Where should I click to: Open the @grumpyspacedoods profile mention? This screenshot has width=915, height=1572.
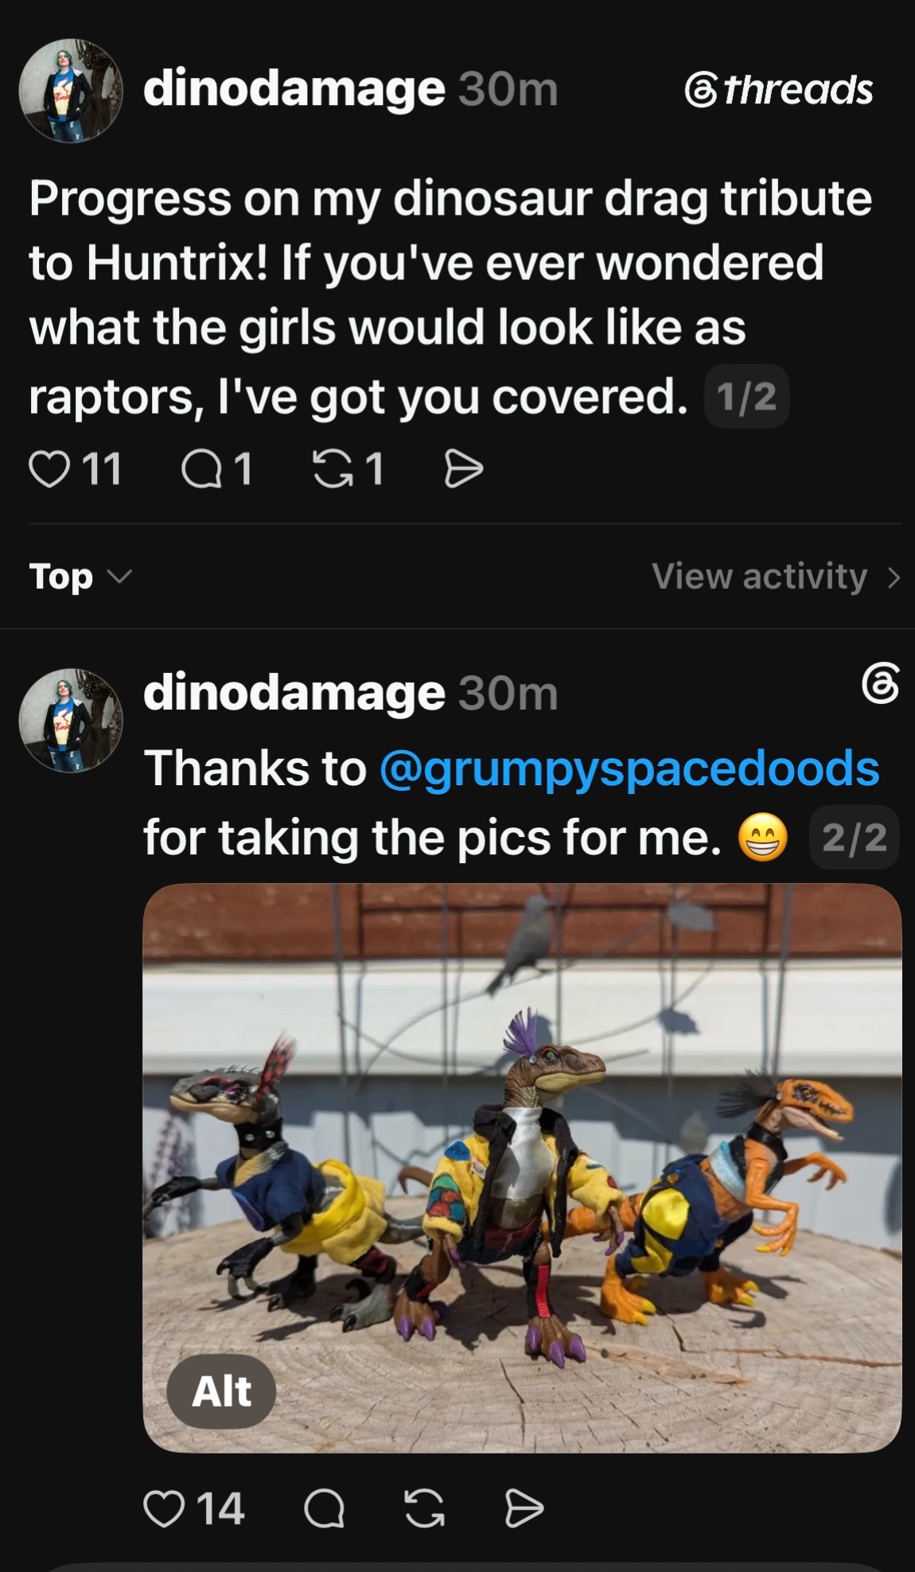(x=629, y=768)
